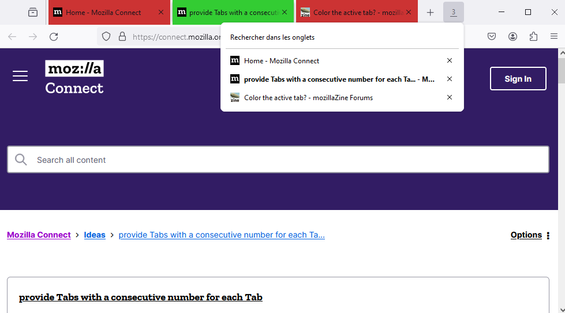Open the Firefox account icon
Image resolution: width=565 pixels, height=313 pixels.
pos(512,37)
